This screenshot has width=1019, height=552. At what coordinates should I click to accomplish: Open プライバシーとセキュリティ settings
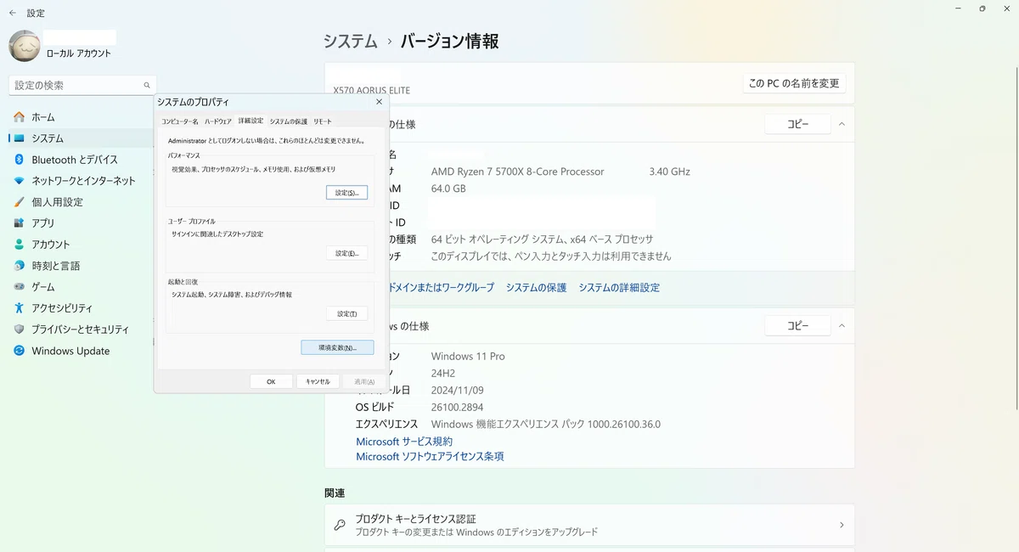tap(81, 330)
